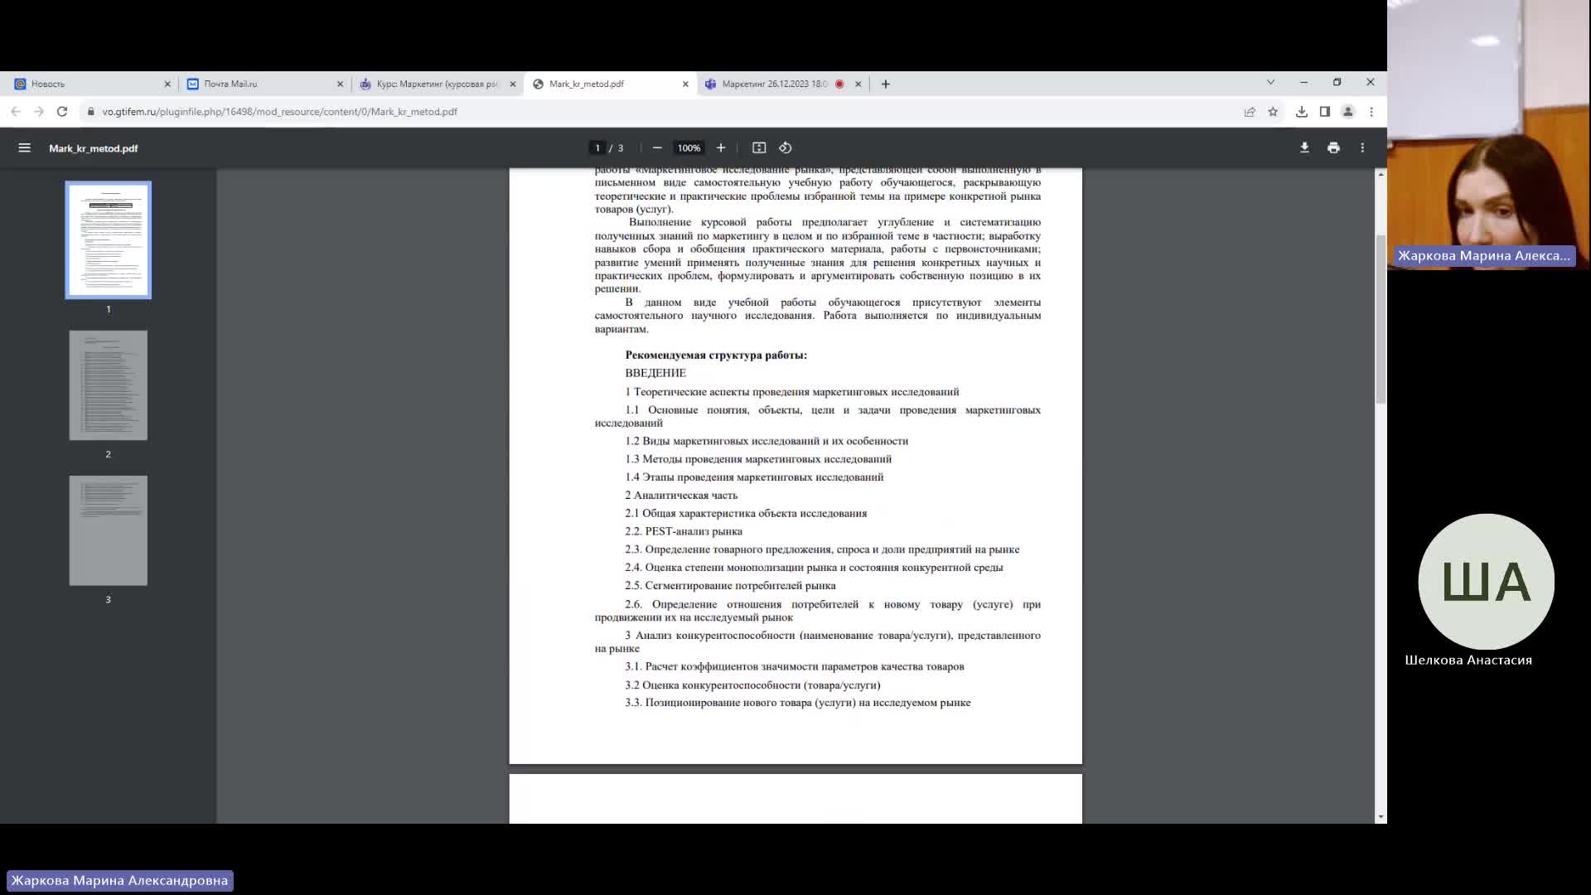Click 'Жаркова Марина Александровна' name label
Screen dimensions: 1591x895
119,880
